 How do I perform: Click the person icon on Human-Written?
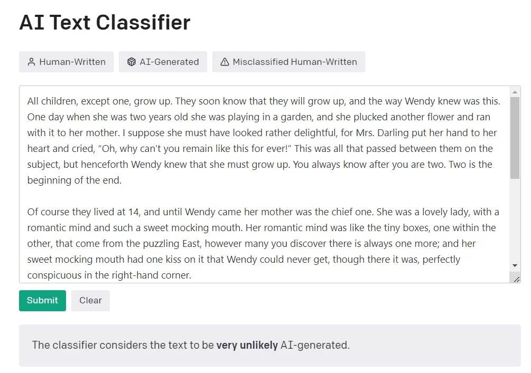tap(31, 62)
